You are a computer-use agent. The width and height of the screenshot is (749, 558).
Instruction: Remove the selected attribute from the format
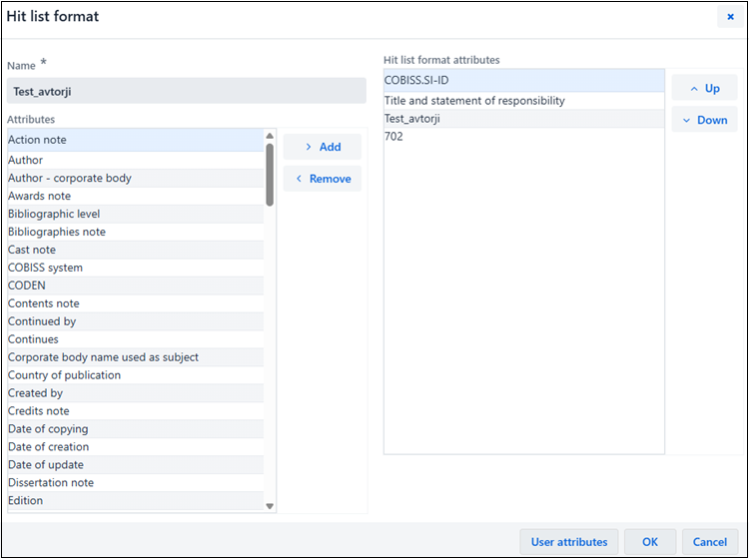(323, 179)
